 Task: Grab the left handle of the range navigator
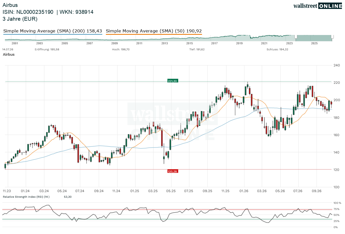point(296,37)
